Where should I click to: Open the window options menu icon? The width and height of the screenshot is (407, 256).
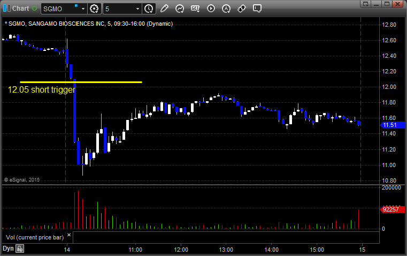coord(366,4)
